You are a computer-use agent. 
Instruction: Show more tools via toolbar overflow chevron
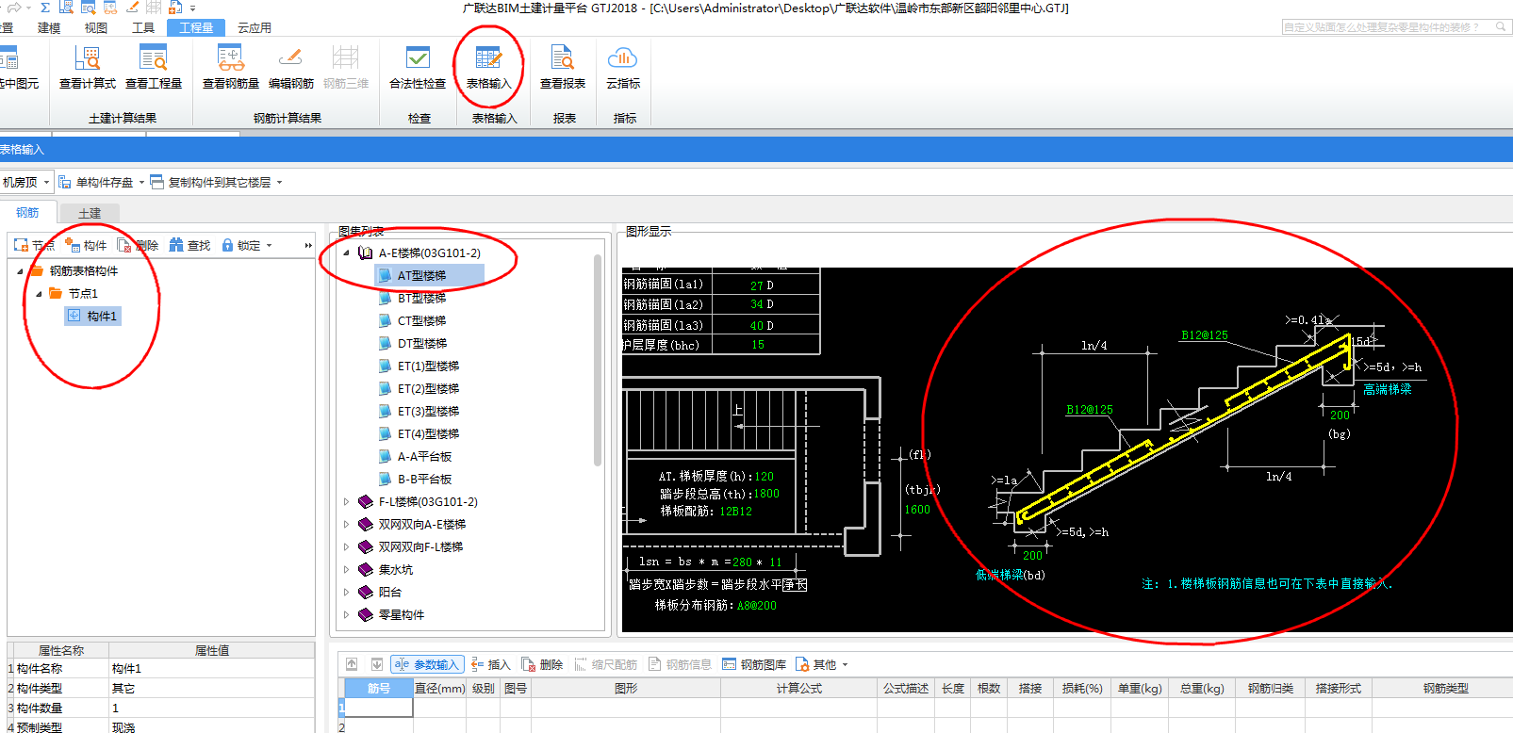[307, 245]
